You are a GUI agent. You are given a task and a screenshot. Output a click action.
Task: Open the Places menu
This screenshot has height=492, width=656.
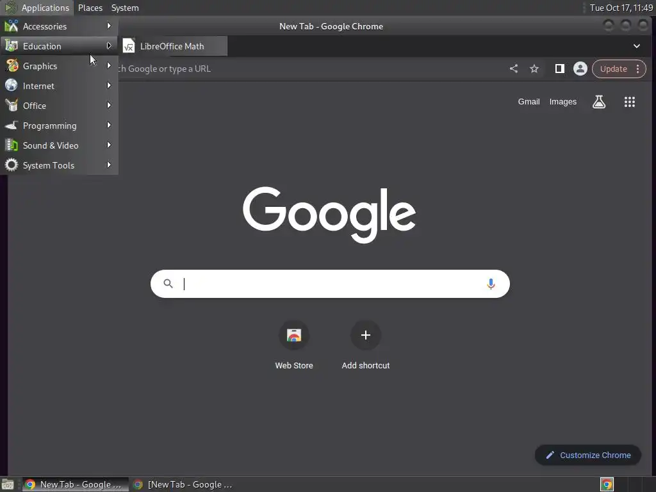[x=90, y=8]
